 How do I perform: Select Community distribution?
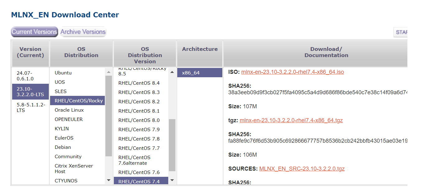tap(77, 156)
